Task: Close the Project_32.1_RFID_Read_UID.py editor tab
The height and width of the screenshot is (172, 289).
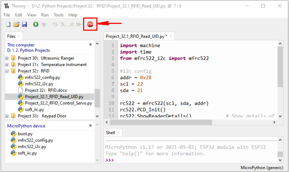Action: [x=170, y=36]
